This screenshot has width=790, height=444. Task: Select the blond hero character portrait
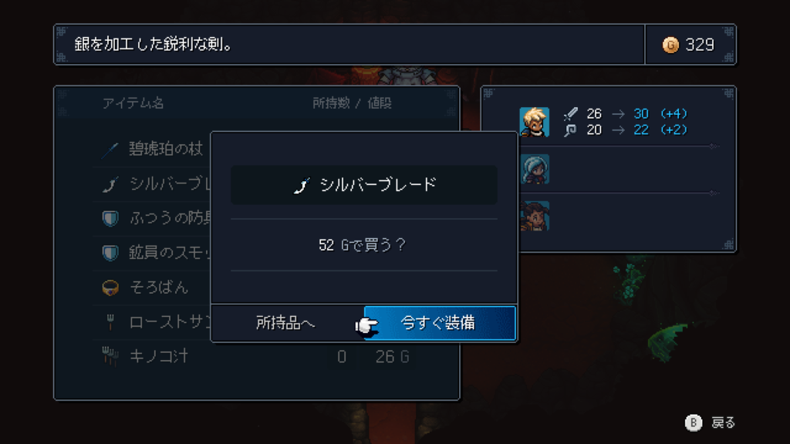click(x=534, y=122)
